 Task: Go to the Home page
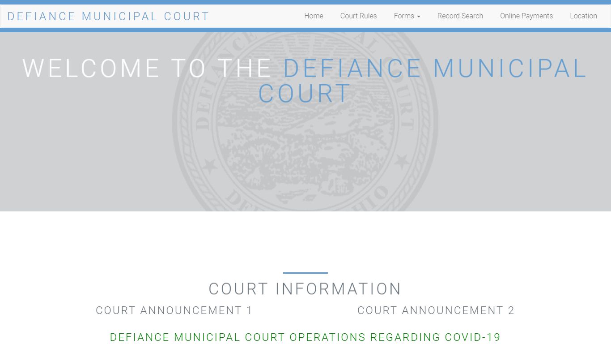314,16
